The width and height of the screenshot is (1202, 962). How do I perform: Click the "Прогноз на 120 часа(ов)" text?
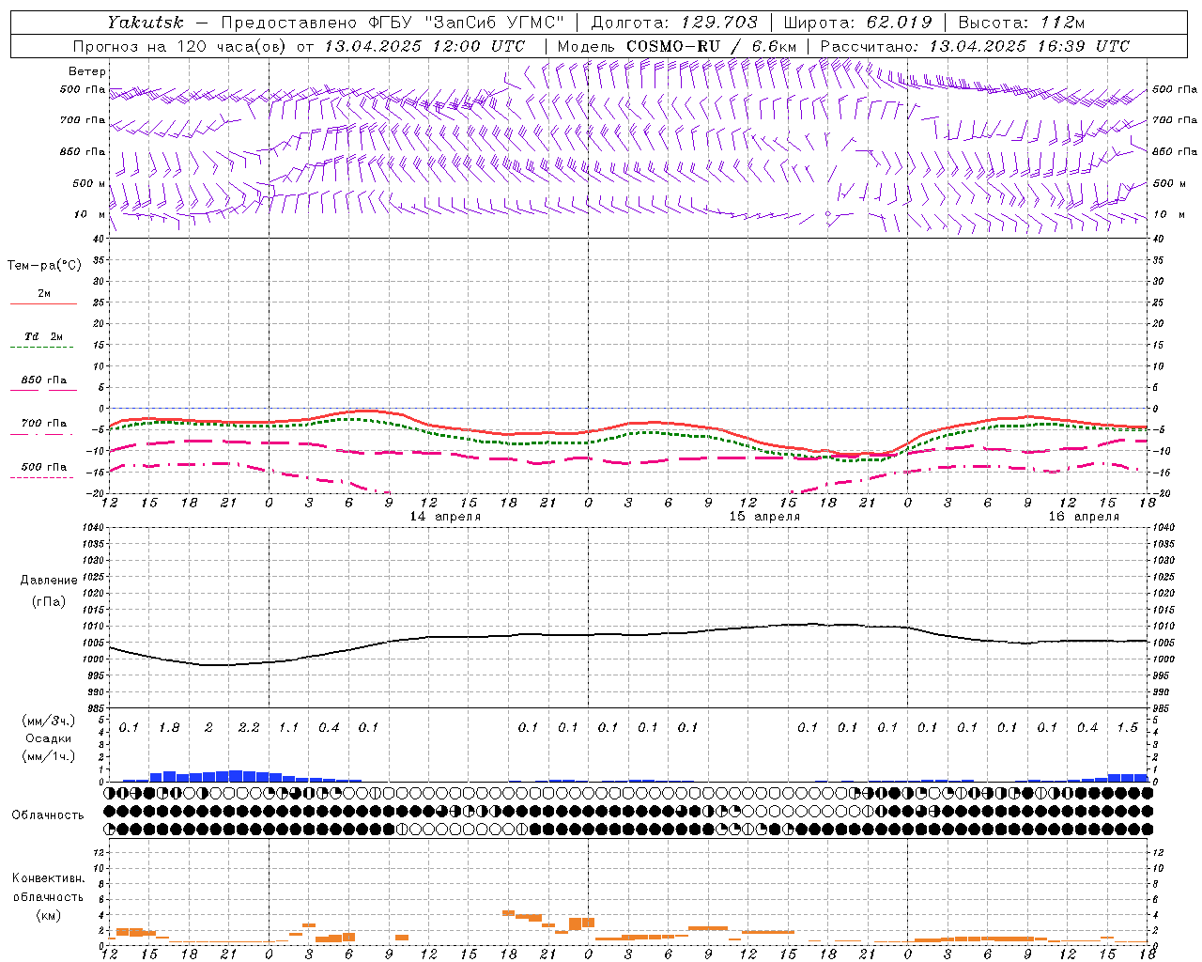[x=178, y=46]
